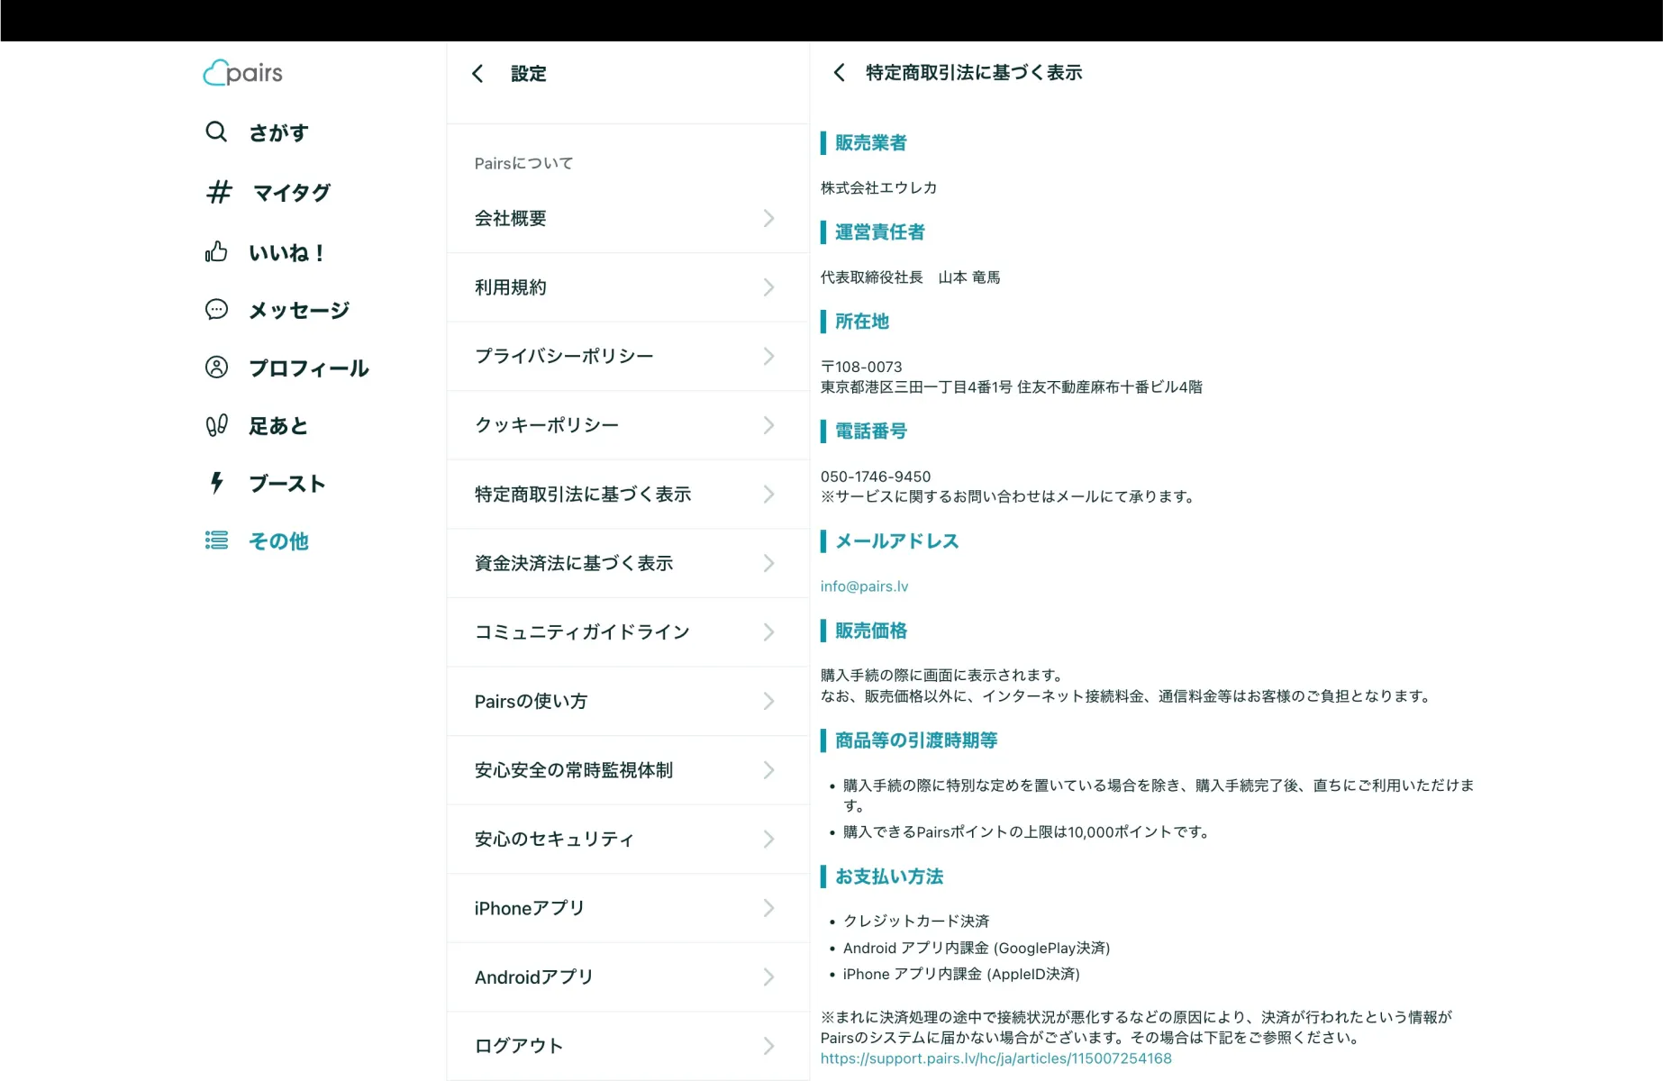The image size is (1663, 1081).
Task: Open 会社概要 settings entry
Action: point(628,218)
